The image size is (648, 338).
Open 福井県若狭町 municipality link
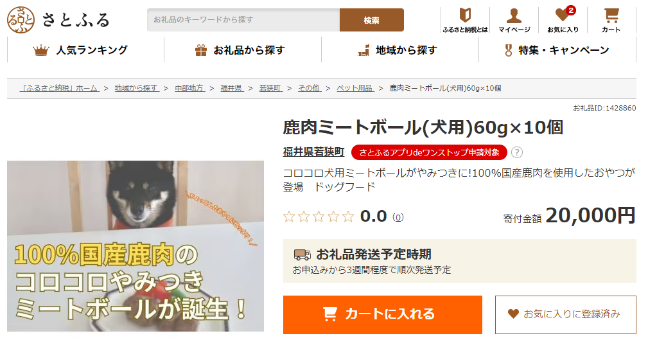(x=313, y=152)
